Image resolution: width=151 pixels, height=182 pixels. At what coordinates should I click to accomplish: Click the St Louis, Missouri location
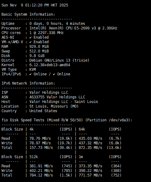[54, 106]
